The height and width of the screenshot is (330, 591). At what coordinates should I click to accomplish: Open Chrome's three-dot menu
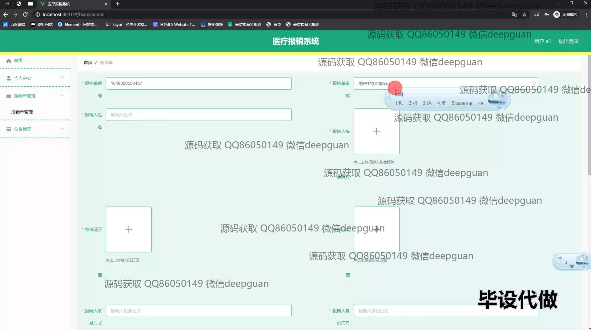586,14
